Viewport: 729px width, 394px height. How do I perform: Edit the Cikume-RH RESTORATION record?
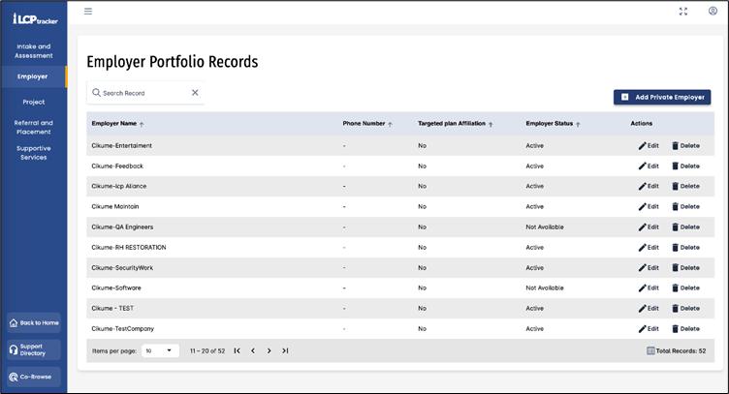point(649,248)
